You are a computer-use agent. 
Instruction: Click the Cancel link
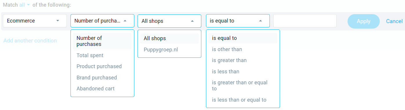394,21
